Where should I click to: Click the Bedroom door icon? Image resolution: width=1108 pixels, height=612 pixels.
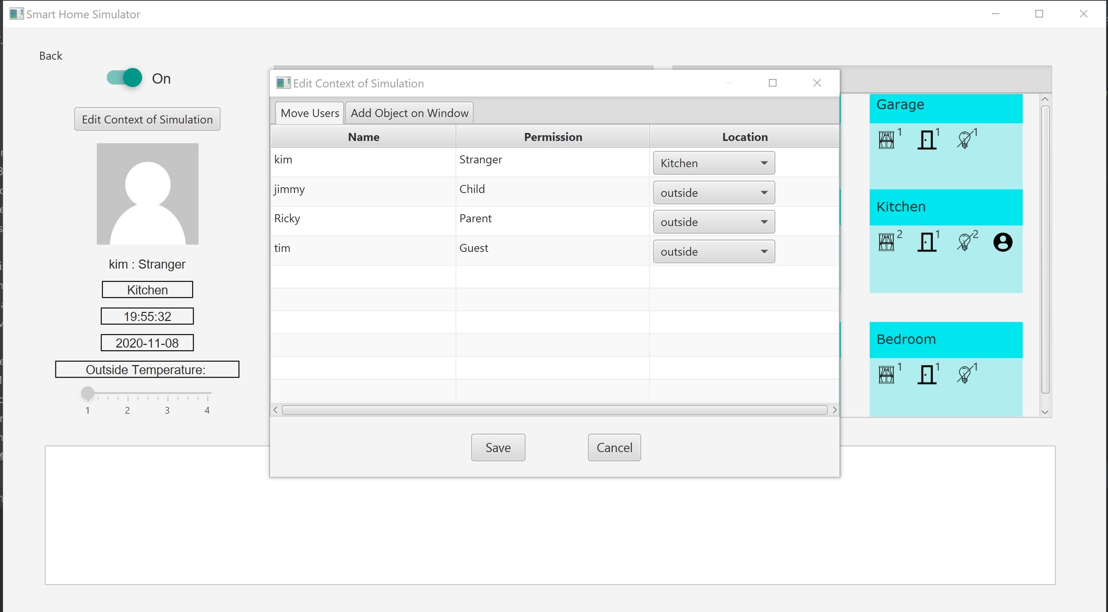click(927, 375)
